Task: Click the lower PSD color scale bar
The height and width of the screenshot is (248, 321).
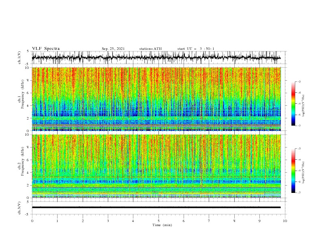Action: coord(293,171)
